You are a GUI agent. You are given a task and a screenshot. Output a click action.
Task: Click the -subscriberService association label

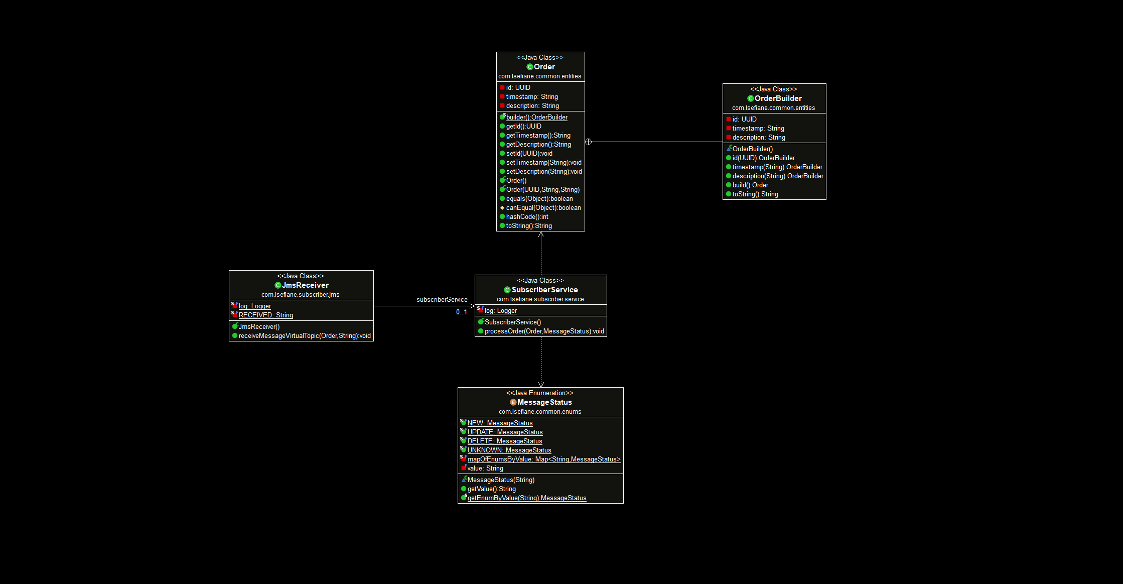(x=441, y=300)
